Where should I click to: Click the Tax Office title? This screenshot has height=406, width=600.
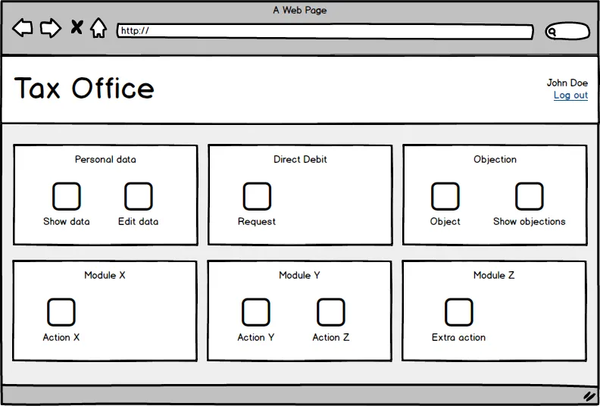tap(84, 88)
